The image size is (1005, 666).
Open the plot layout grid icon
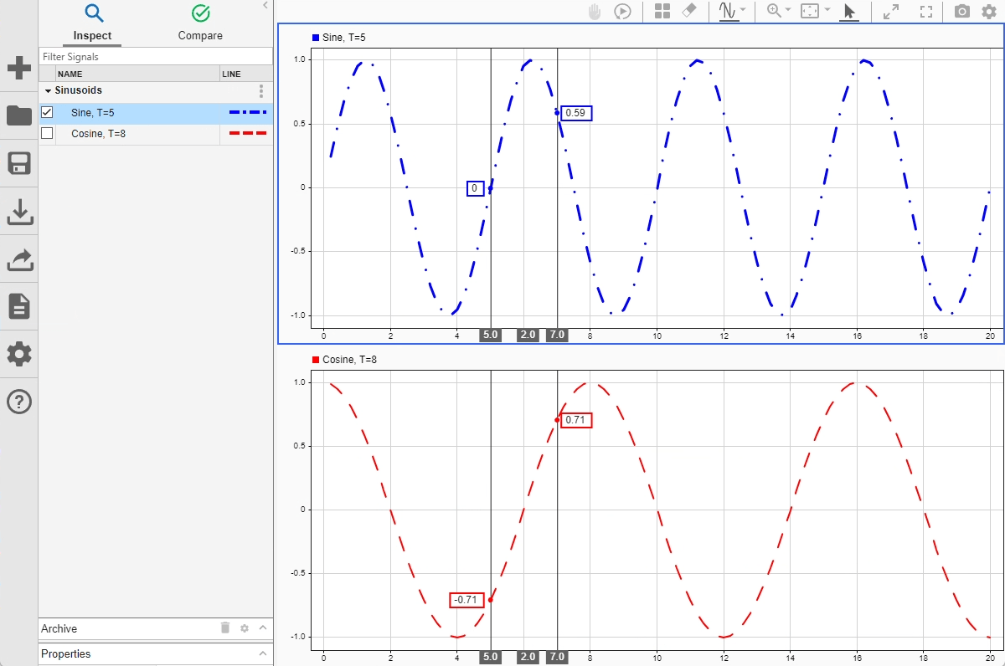[x=662, y=12]
